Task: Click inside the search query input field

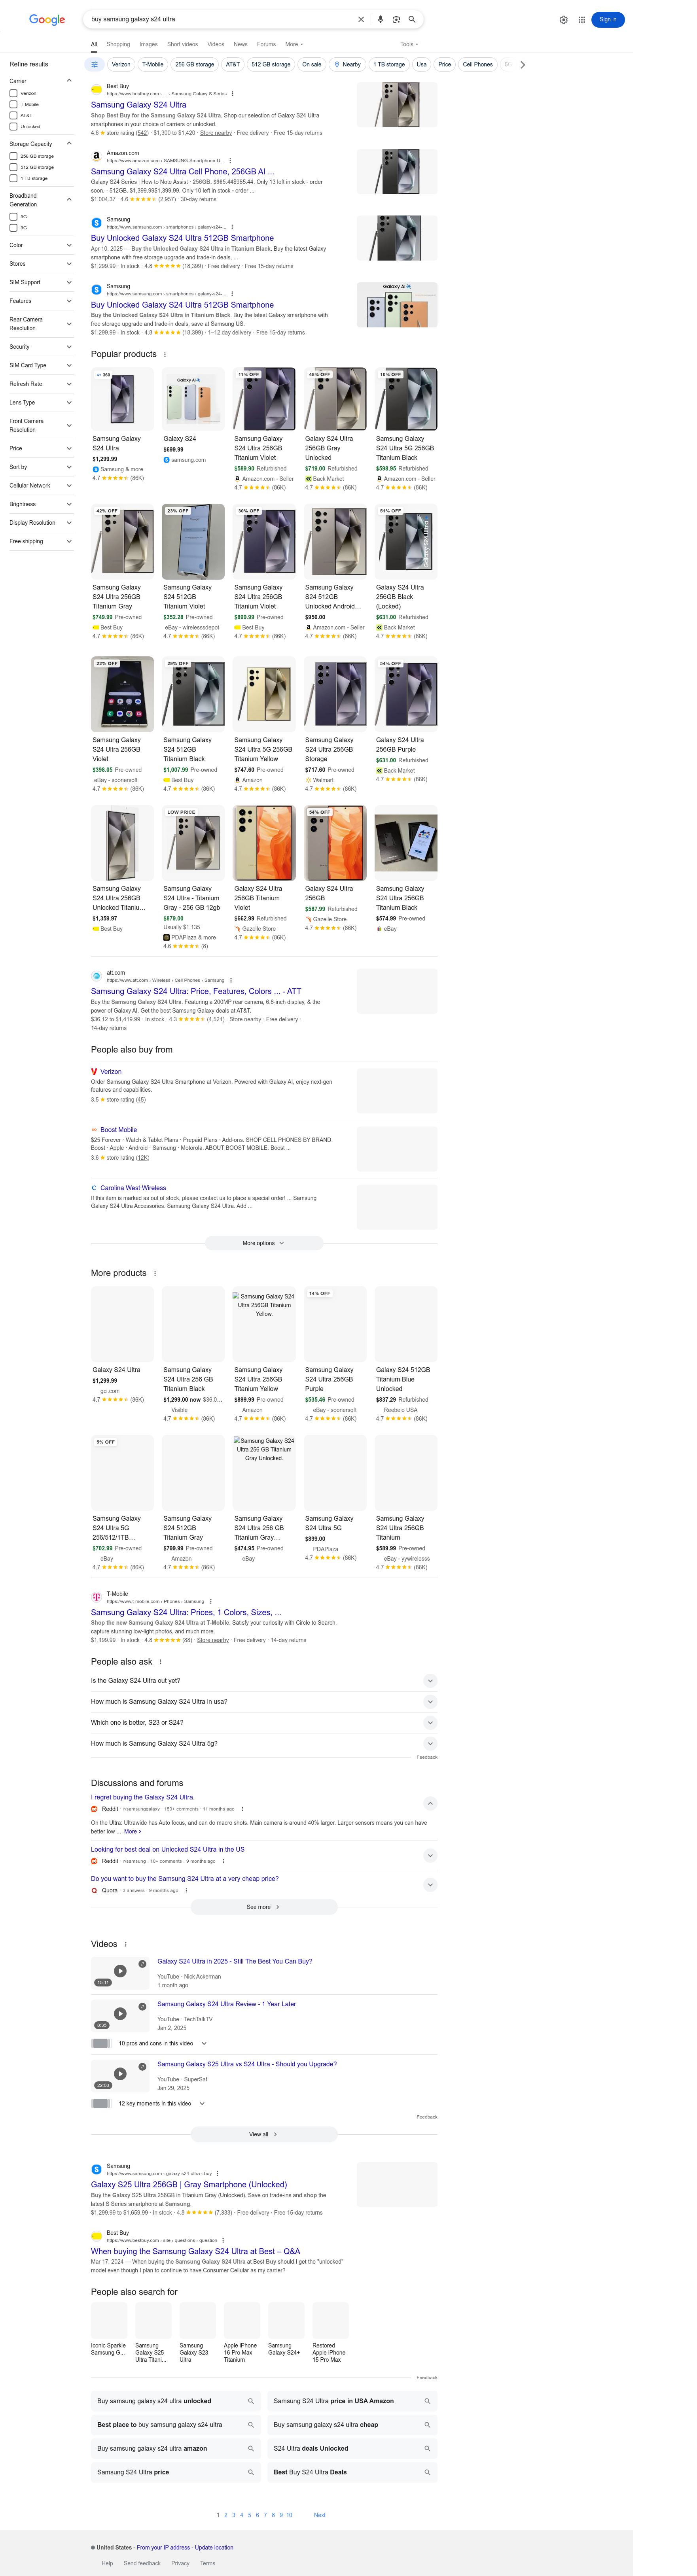Action: pos(220,19)
